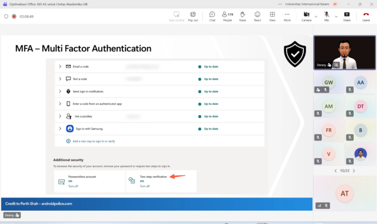Click the FR participant avatar

(329, 130)
